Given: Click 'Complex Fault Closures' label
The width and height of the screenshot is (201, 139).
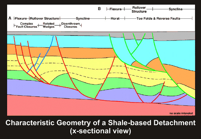Looking at the screenshot, I should click(27, 25).
